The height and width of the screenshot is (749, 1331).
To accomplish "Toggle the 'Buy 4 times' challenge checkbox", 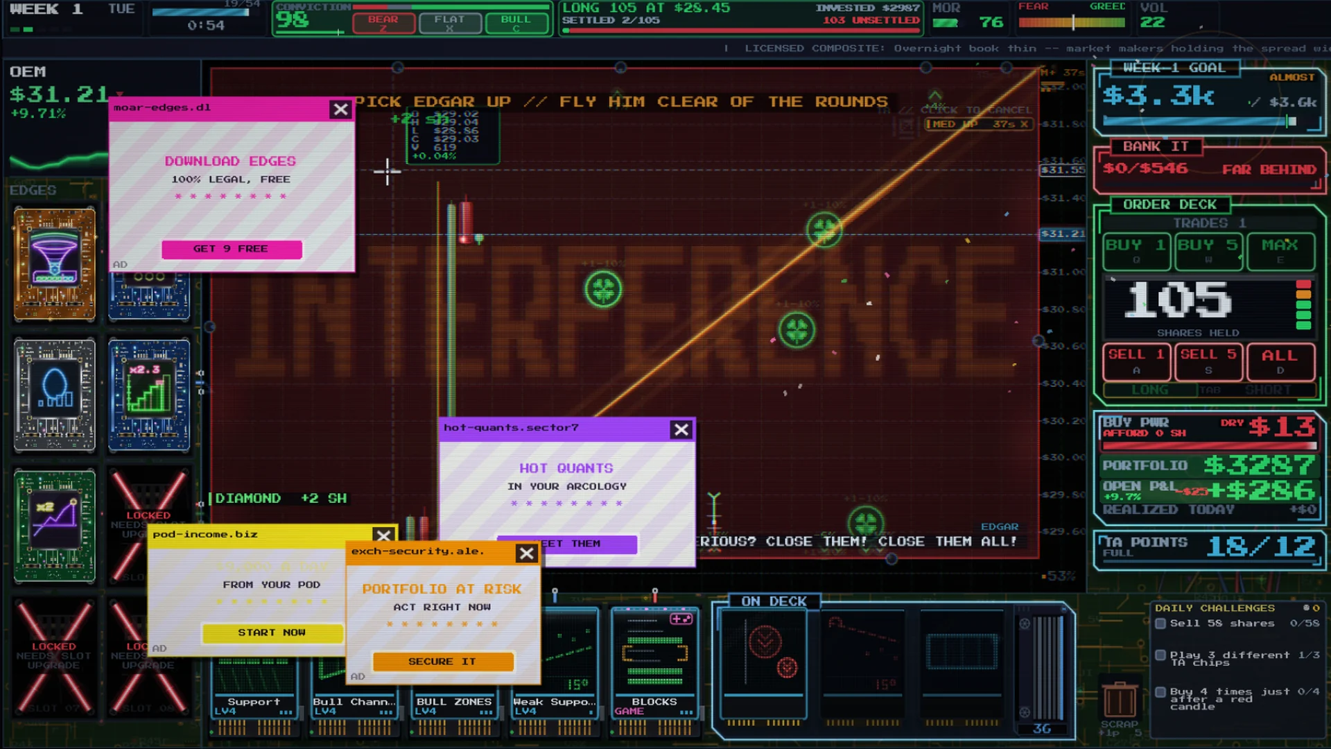I will 1160,692.
